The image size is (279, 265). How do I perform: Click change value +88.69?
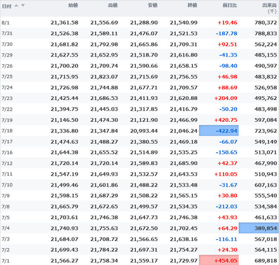click(x=228, y=88)
